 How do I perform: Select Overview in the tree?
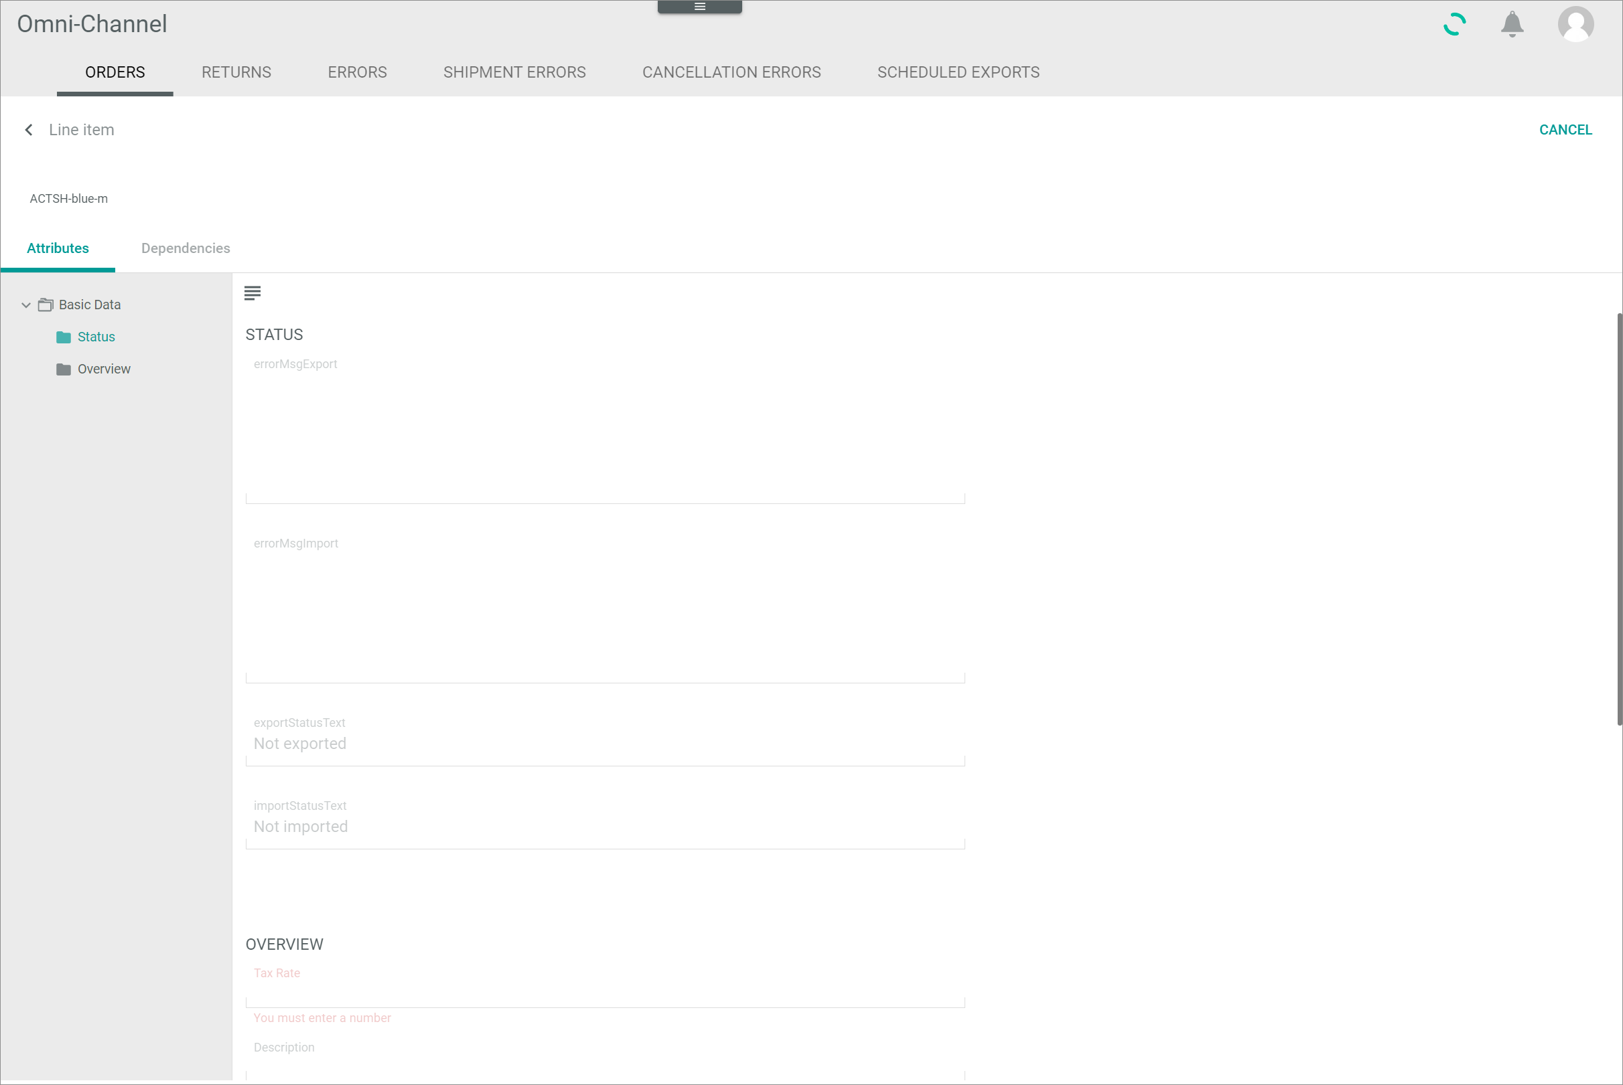[x=104, y=369]
